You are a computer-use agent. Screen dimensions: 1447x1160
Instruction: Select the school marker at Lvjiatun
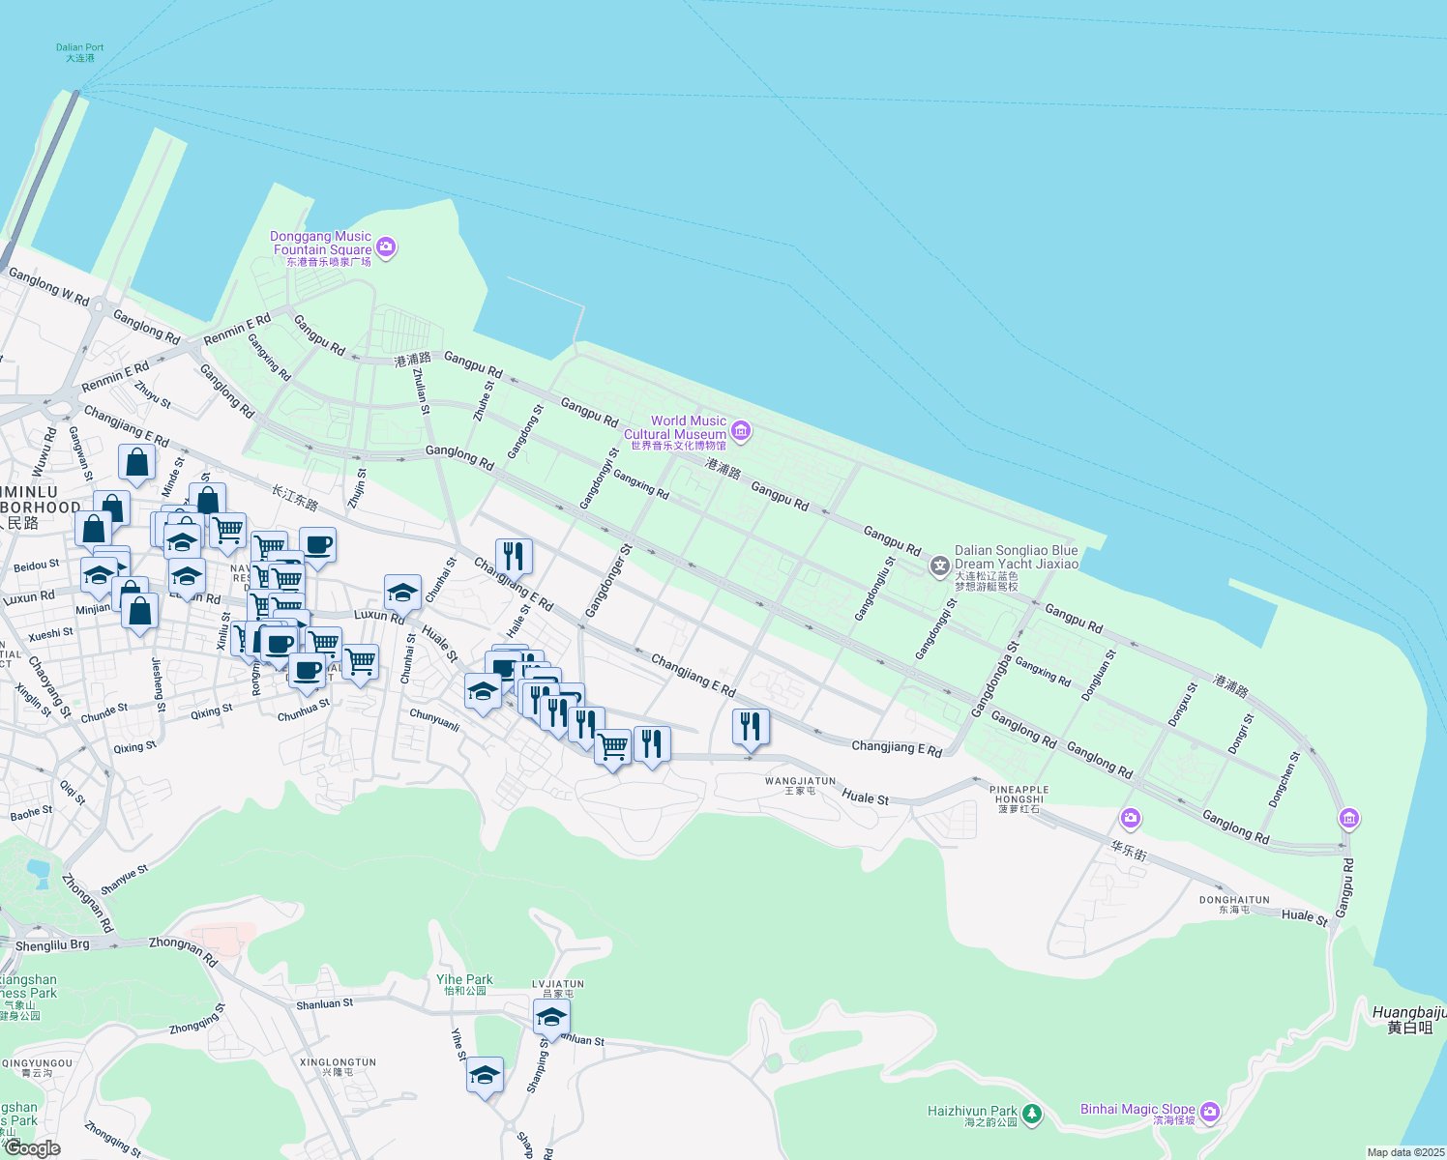pos(551,1017)
